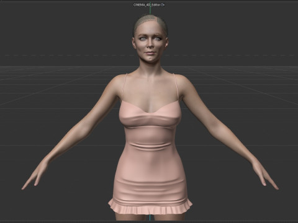Click the camera icon beside CINEMA_4D_Editor
This screenshot has height=223, width=298.
pyautogui.click(x=163, y=5)
